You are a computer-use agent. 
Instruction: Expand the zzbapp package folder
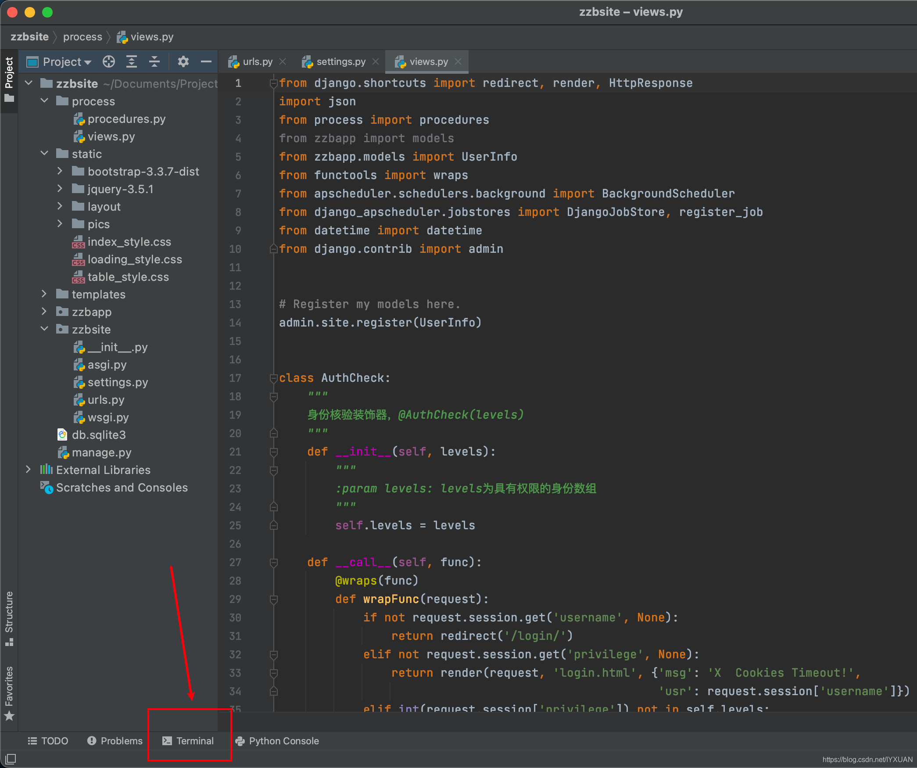point(44,312)
